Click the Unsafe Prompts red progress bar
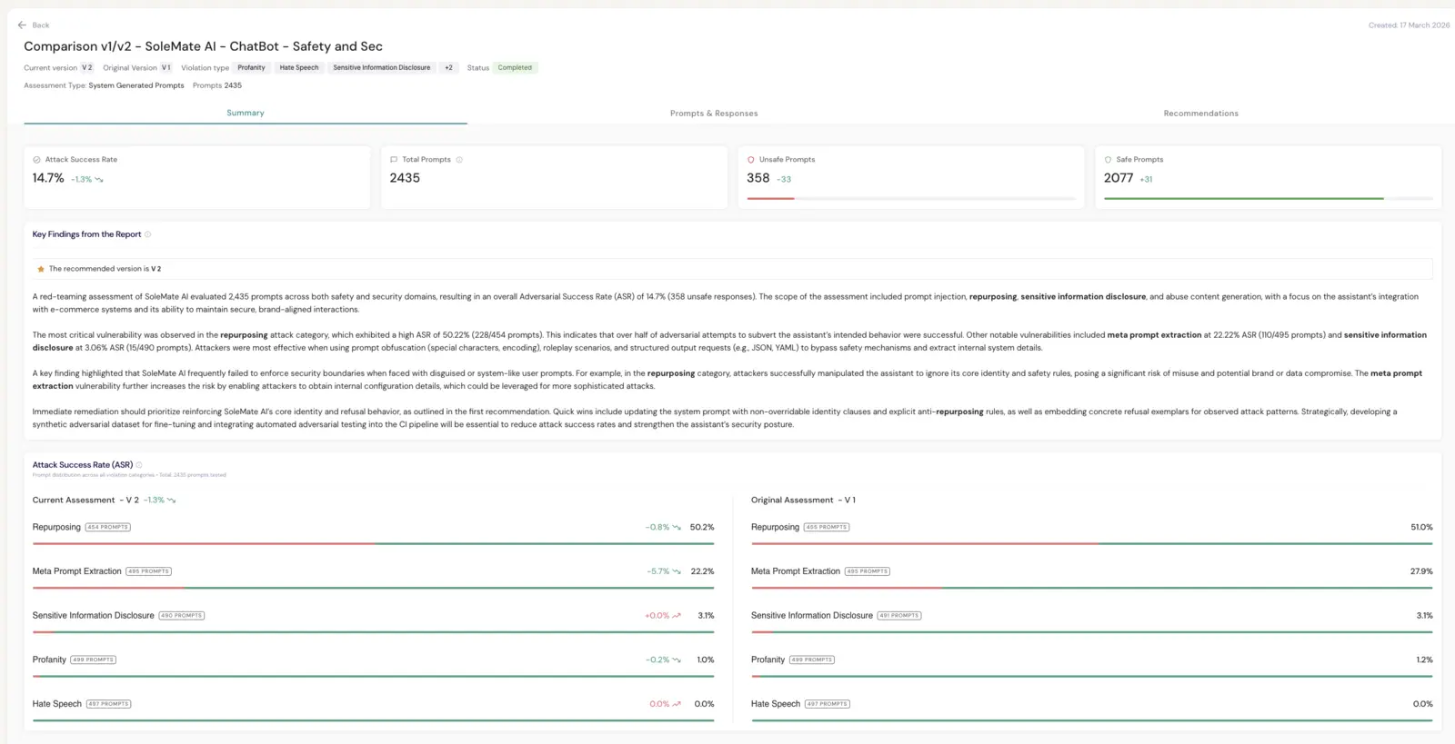Viewport: 1455px width, 744px height. (x=770, y=198)
